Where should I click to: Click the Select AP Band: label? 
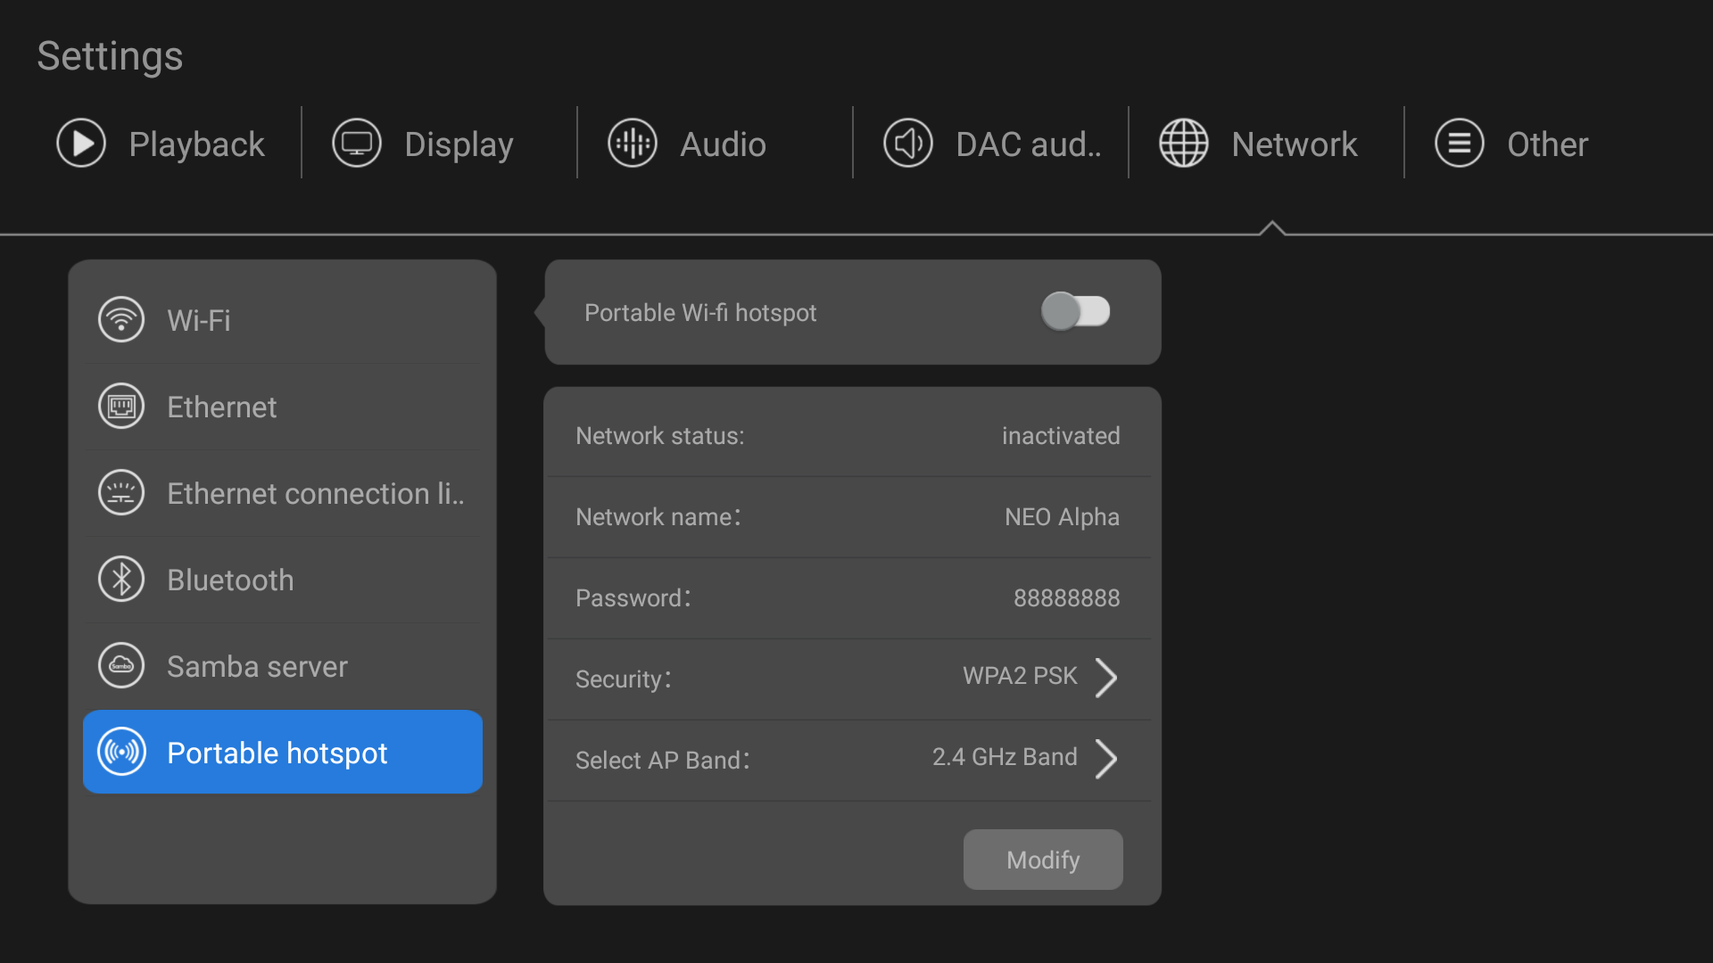click(x=663, y=761)
